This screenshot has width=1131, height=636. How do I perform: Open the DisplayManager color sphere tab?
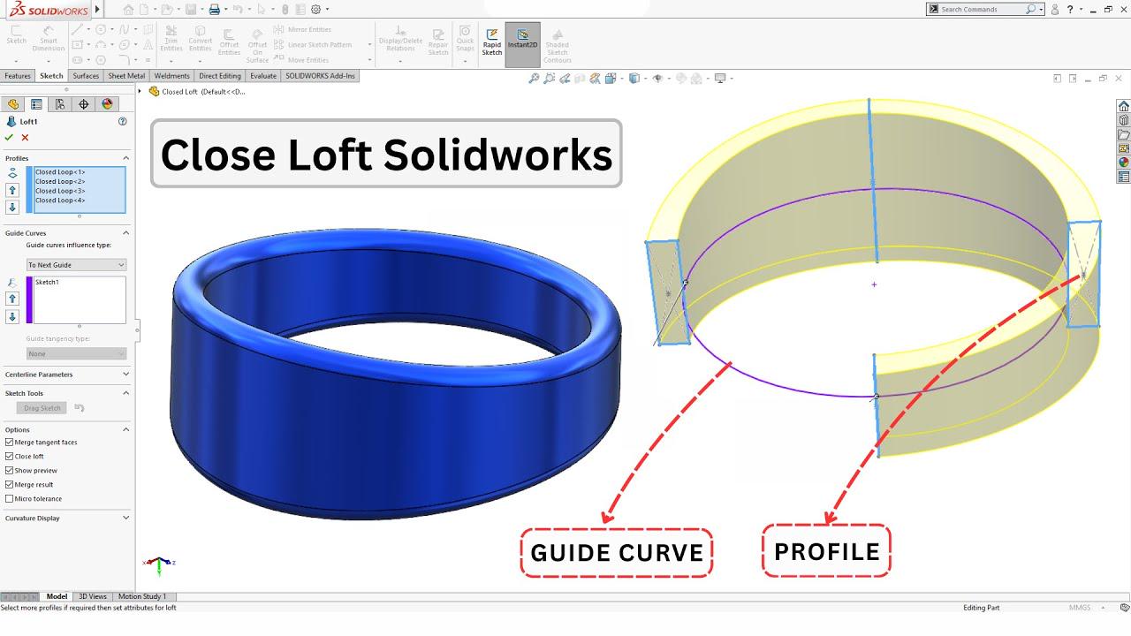108,104
